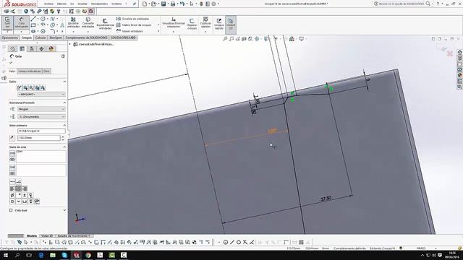The image size is (463, 260).
Task: Click the green checkmark to accept Cota
Action: click(x=12, y=63)
